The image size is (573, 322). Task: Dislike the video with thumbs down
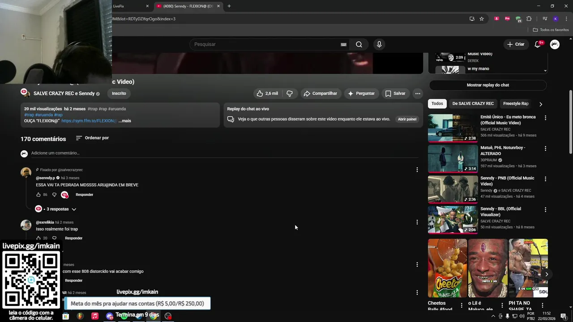[290, 93]
